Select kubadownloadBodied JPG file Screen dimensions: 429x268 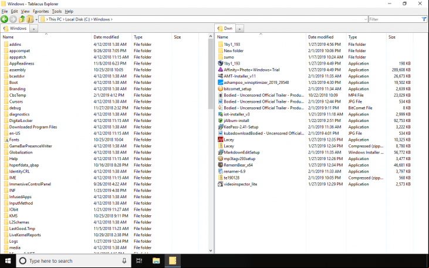click(x=264, y=134)
